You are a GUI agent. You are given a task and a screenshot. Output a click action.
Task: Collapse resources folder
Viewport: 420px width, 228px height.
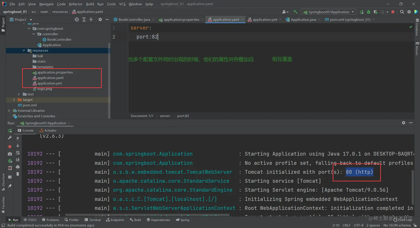(24, 51)
